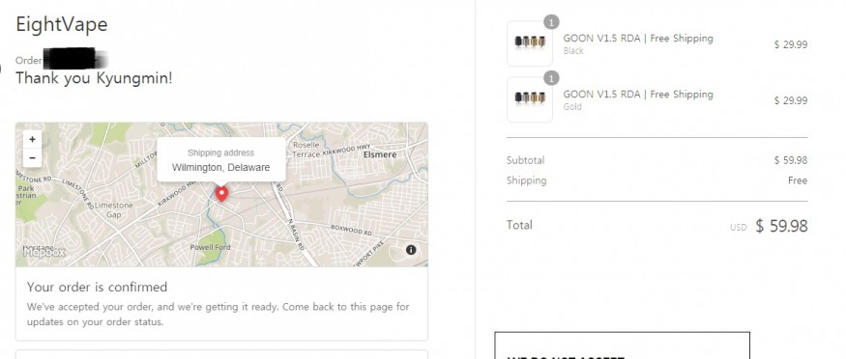Select the black GOON RDA thumbnail
The image size is (846, 359).
pos(530,43)
